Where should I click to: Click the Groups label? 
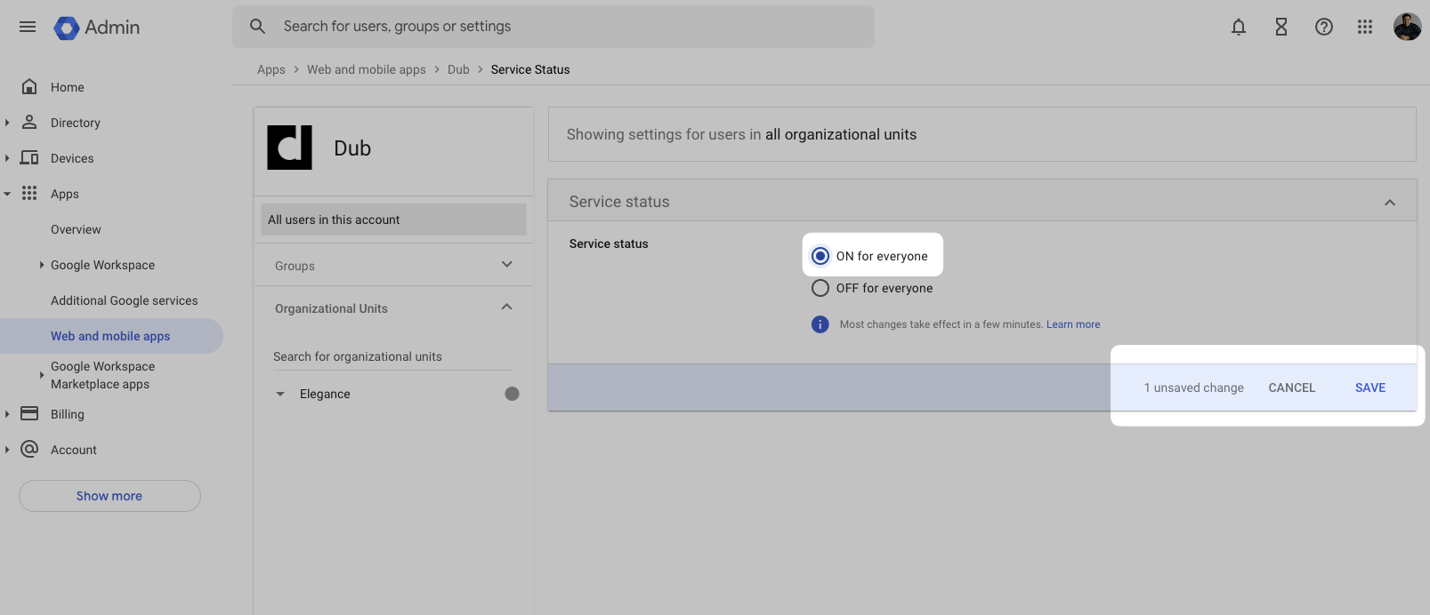pyautogui.click(x=295, y=266)
